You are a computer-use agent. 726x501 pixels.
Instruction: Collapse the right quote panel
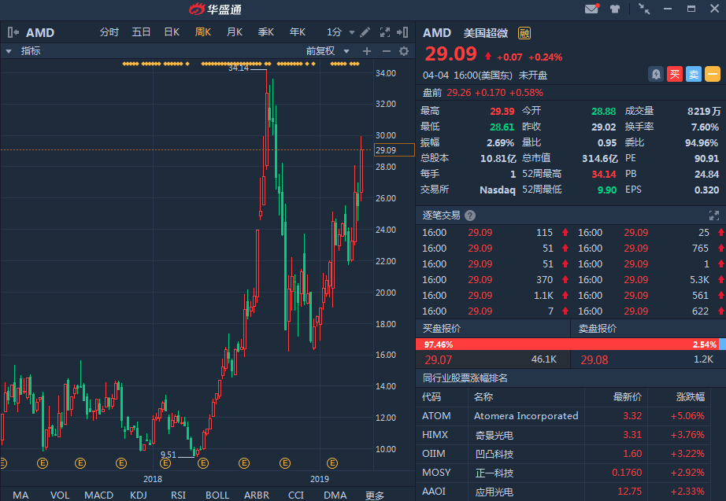coord(402,32)
